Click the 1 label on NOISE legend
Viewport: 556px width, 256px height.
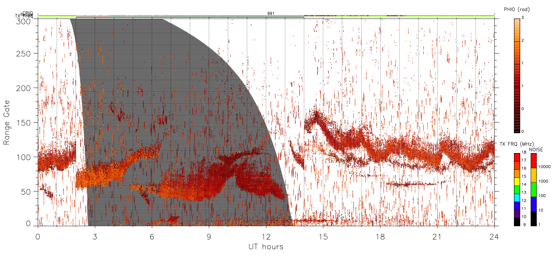pos(540,224)
